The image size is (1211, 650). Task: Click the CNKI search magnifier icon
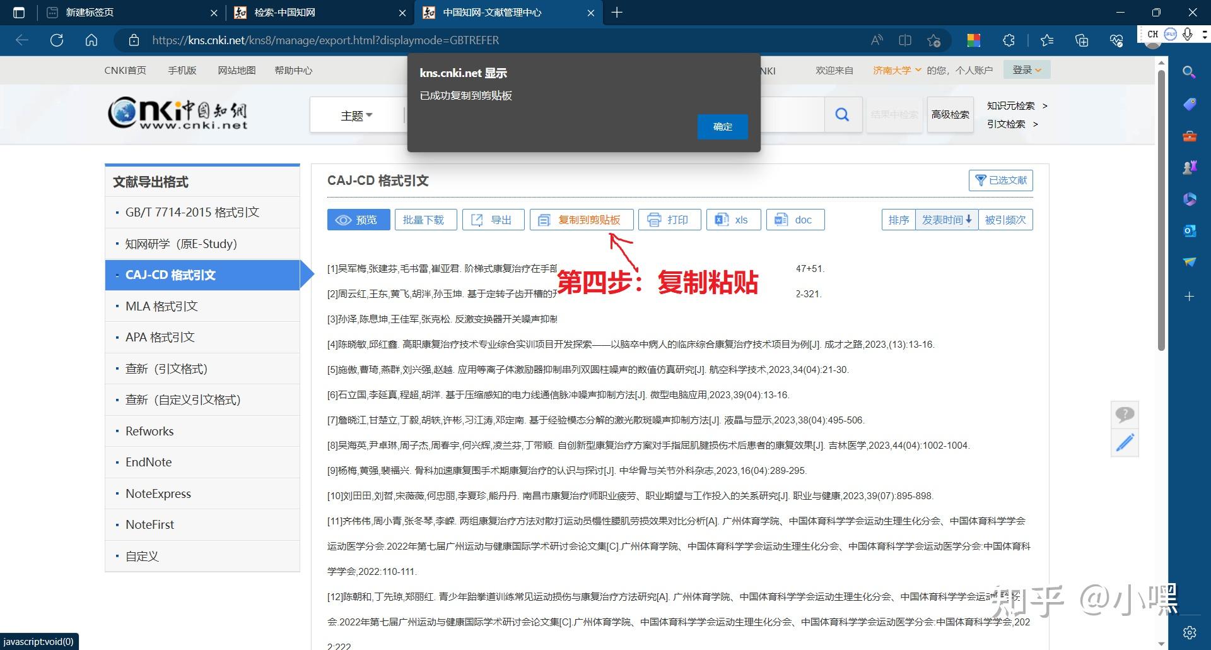[x=842, y=115]
